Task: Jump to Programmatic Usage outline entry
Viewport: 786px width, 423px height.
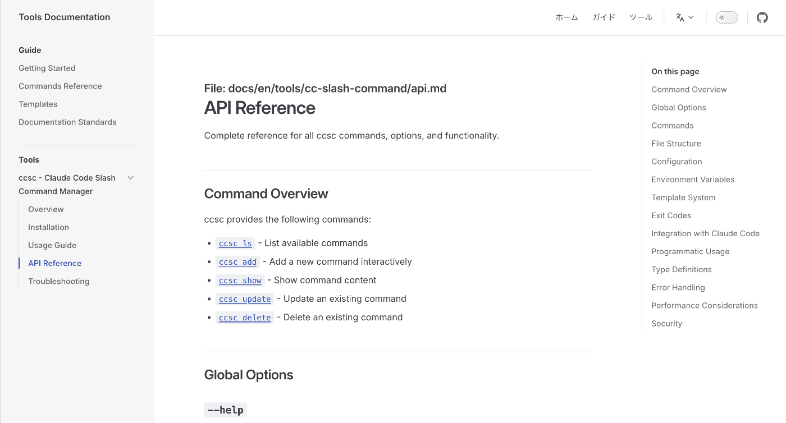Action: coord(691,251)
